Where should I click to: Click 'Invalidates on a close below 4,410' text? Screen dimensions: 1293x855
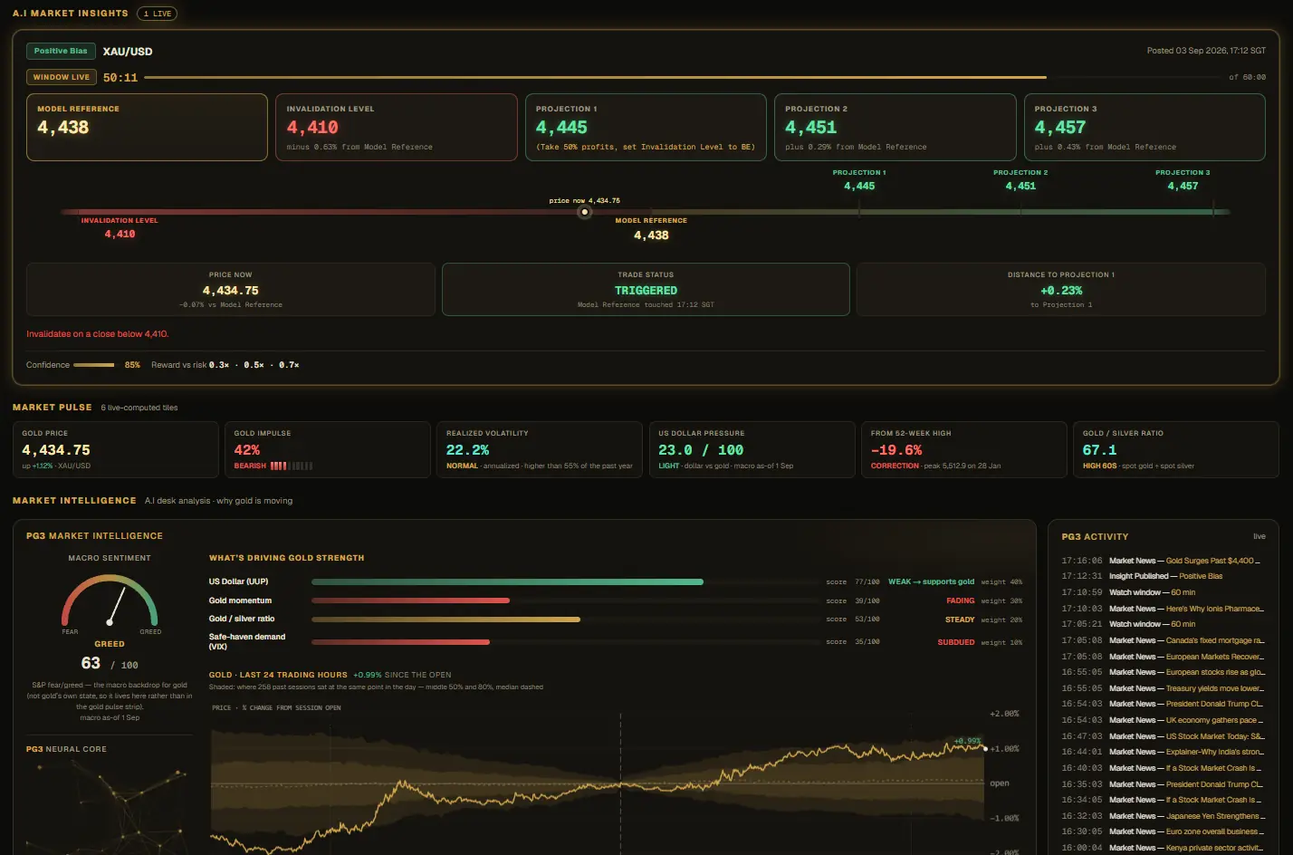pyautogui.click(x=98, y=334)
